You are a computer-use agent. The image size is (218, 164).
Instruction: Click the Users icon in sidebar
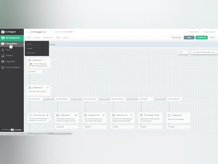(3, 50)
